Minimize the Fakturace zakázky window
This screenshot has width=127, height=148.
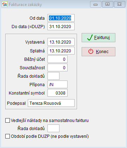[x=96, y=4]
